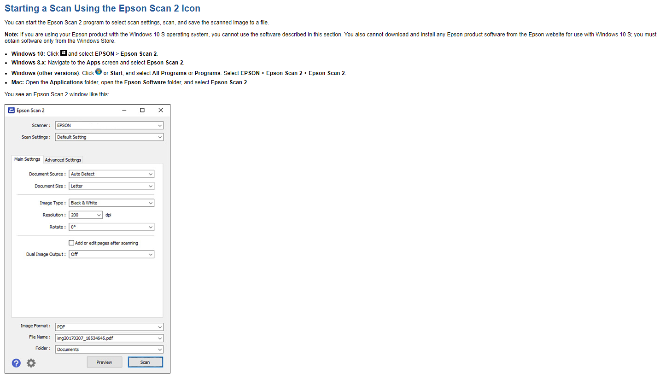Click the dpi unit label
The height and width of the screenshot is (379, 660).
tap(108, 215)
